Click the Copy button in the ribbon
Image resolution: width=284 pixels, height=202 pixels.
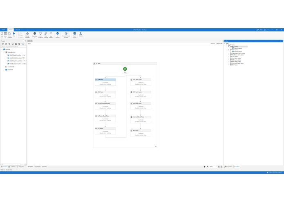pyautogui.click(x=20, y=35)
